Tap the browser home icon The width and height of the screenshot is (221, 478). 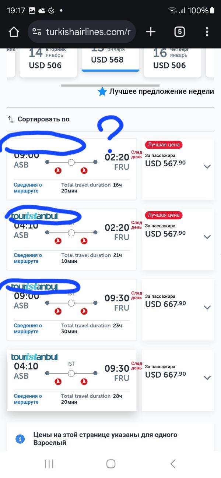coord(14,32)
